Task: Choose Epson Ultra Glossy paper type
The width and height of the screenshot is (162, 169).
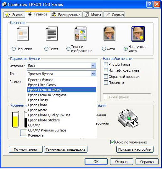Action: [61, 85]
